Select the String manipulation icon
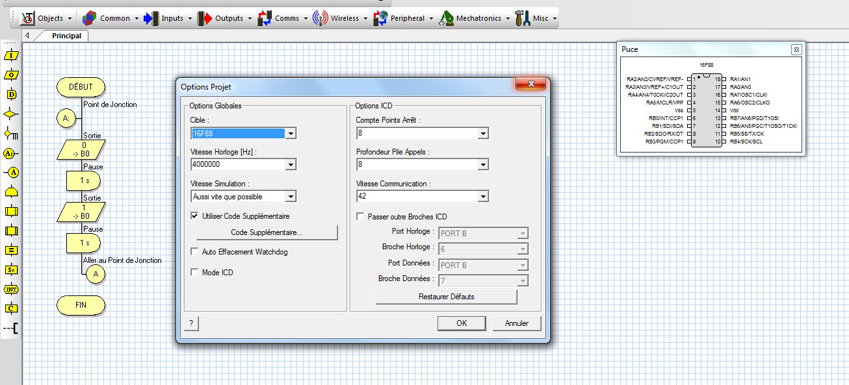The width and height of the screenshot is (849, 385). [12, 269]
